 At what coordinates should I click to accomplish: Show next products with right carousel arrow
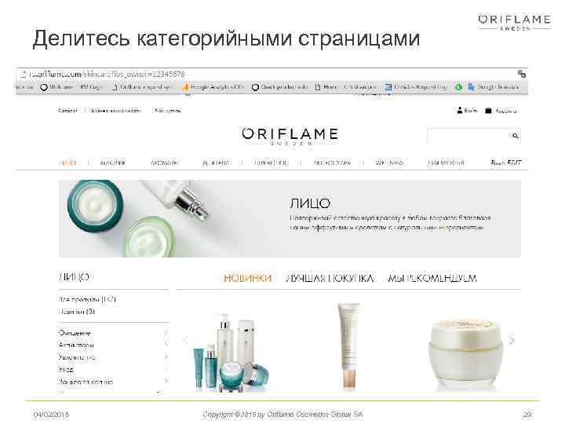click(512, 340)
